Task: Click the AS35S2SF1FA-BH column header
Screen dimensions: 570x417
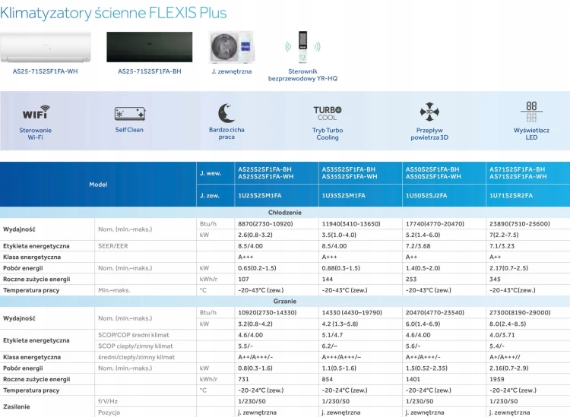Action: 360,173
